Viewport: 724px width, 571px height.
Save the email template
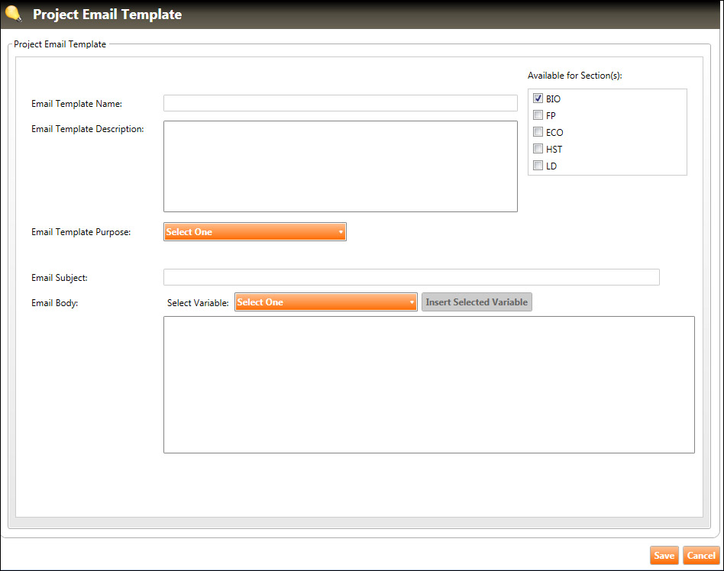coord(664,556)
